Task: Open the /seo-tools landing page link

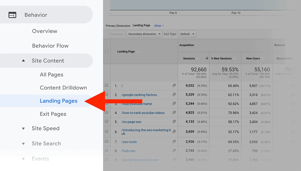Action: 129,142
